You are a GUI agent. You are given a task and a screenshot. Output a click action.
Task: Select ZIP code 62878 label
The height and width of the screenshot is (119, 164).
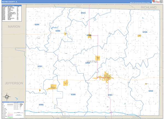pyautogui.click(x=83, y=13)
